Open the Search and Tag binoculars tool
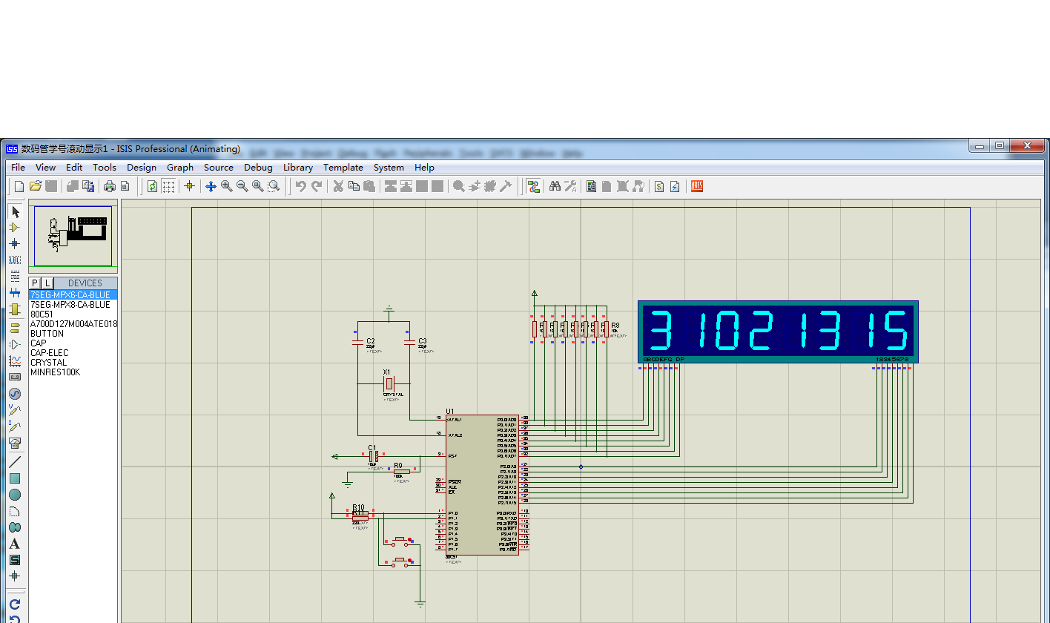This screenshot has height=623, width=1050. [x=555, y=186]
